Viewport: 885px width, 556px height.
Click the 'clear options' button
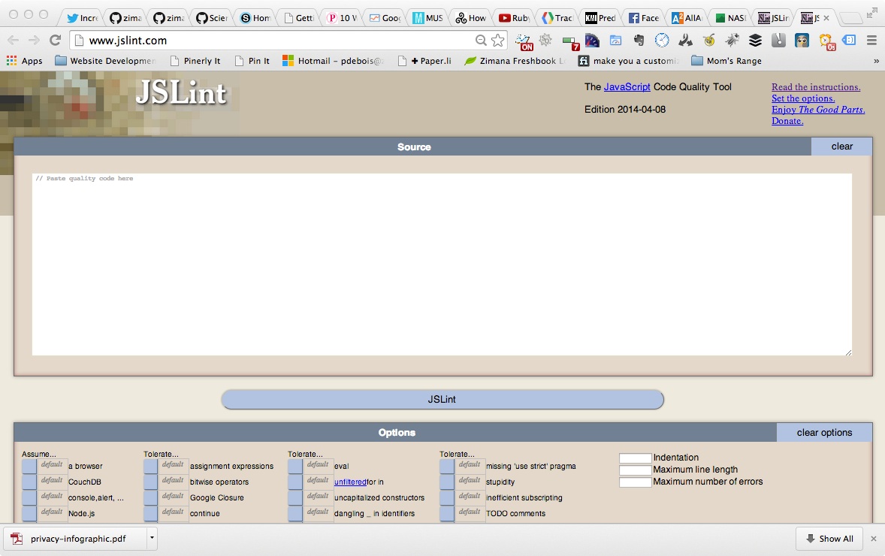tap(824, 432)
